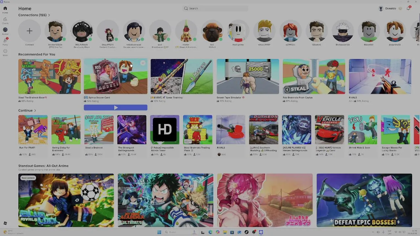Open Smash Tape Simulator tile
The height and width of the screenshot is (236, 420).
pos(248,76)
